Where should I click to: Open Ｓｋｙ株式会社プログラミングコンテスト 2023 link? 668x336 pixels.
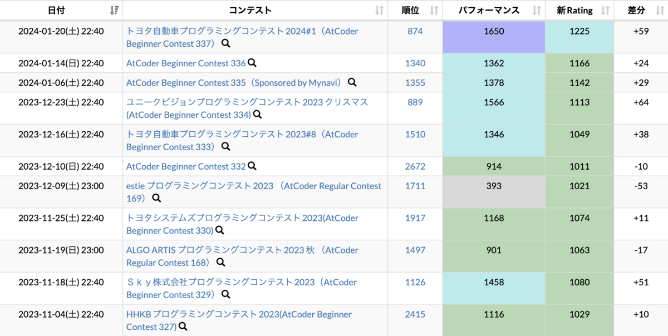pos(242,289)
